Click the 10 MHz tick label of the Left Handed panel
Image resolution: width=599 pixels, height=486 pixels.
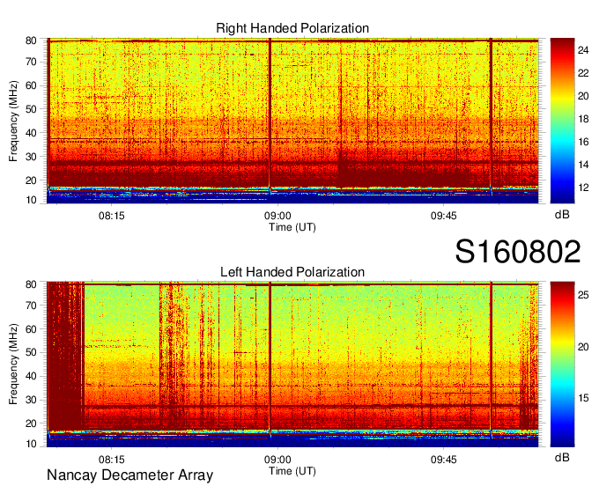[31, 444]
